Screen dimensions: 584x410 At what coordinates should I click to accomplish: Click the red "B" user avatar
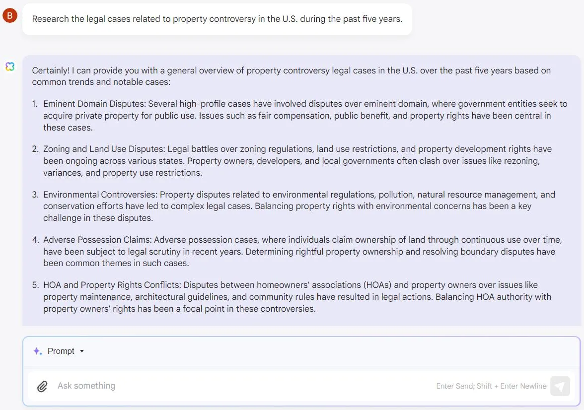tap(10, 16)
